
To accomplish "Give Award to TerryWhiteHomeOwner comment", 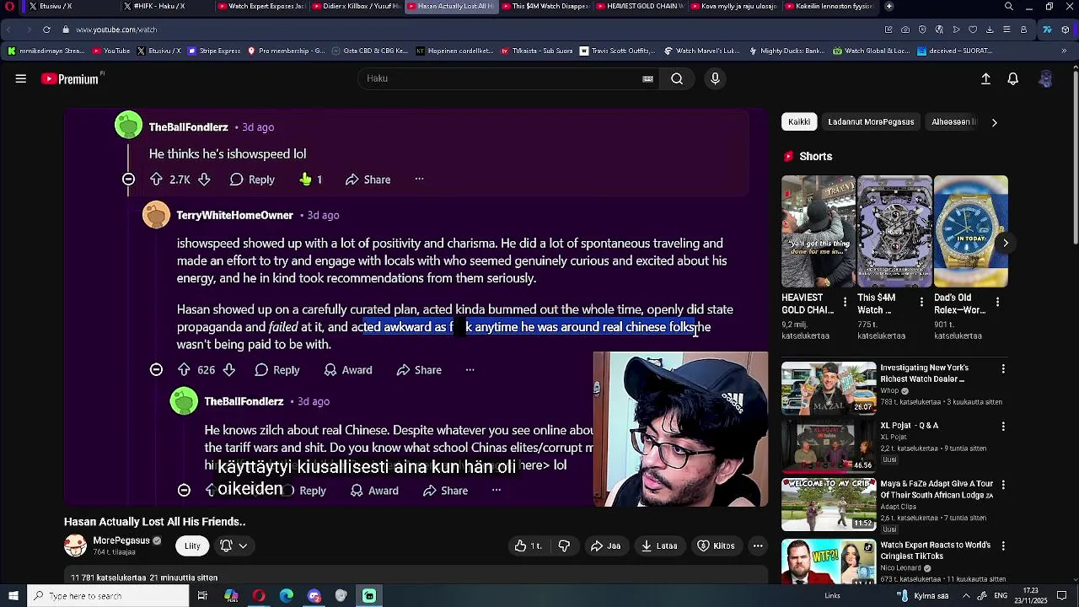I will pyautogui.click(x=346, y=370).
